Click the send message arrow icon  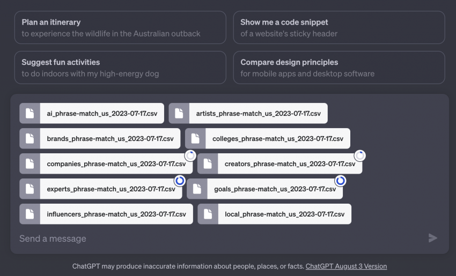click(433, 238)
